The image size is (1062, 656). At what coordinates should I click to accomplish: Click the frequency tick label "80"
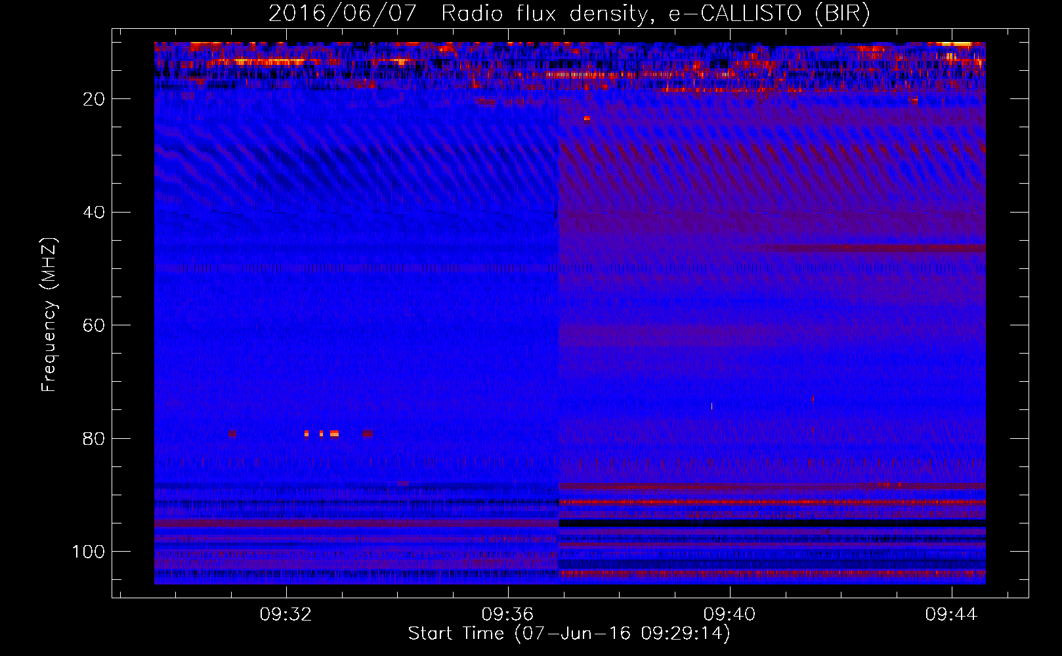coord(95,439)
